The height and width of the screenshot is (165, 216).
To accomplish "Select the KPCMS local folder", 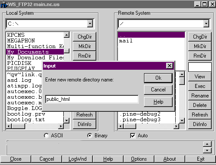I will click(x=35, y=35).
